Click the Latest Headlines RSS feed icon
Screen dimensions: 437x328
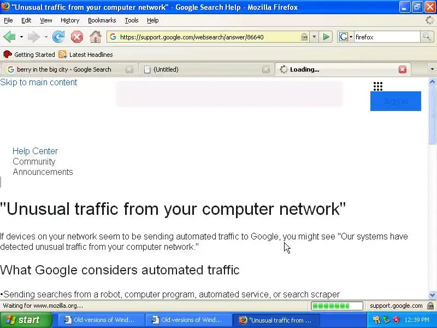tap(62, 54)
